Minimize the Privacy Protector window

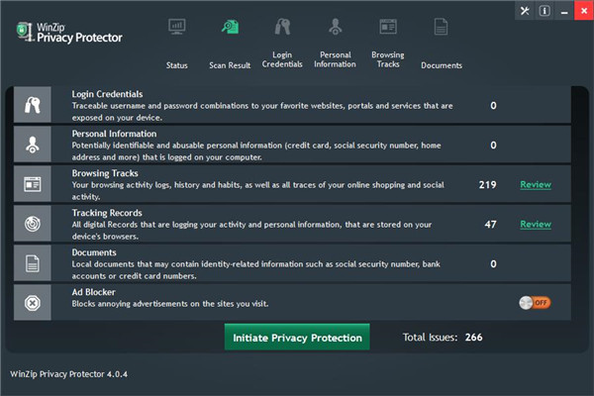pos(562,11)
